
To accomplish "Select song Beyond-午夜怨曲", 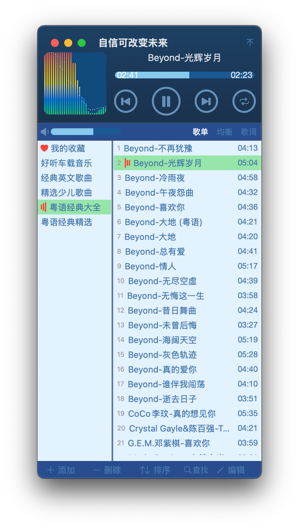I will tap(187, 192).
